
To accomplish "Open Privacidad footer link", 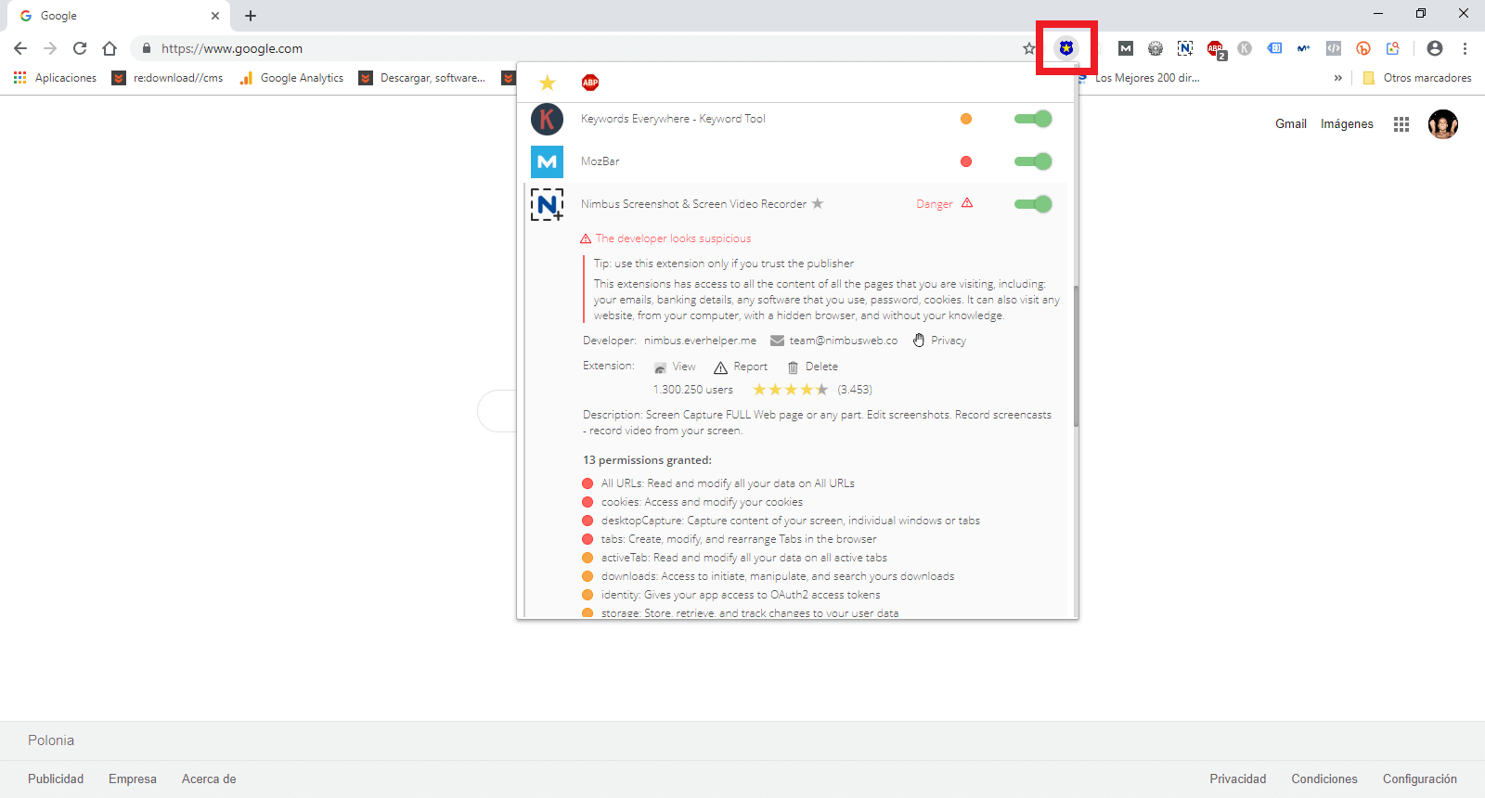I will 1237,779.
